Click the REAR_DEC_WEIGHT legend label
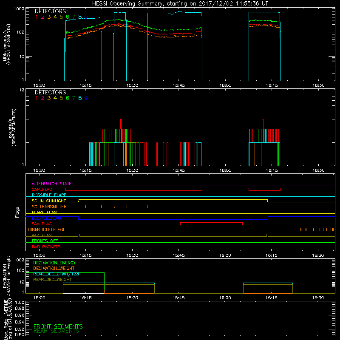Viewport: 340px width, 340px height. pos(52,280)
